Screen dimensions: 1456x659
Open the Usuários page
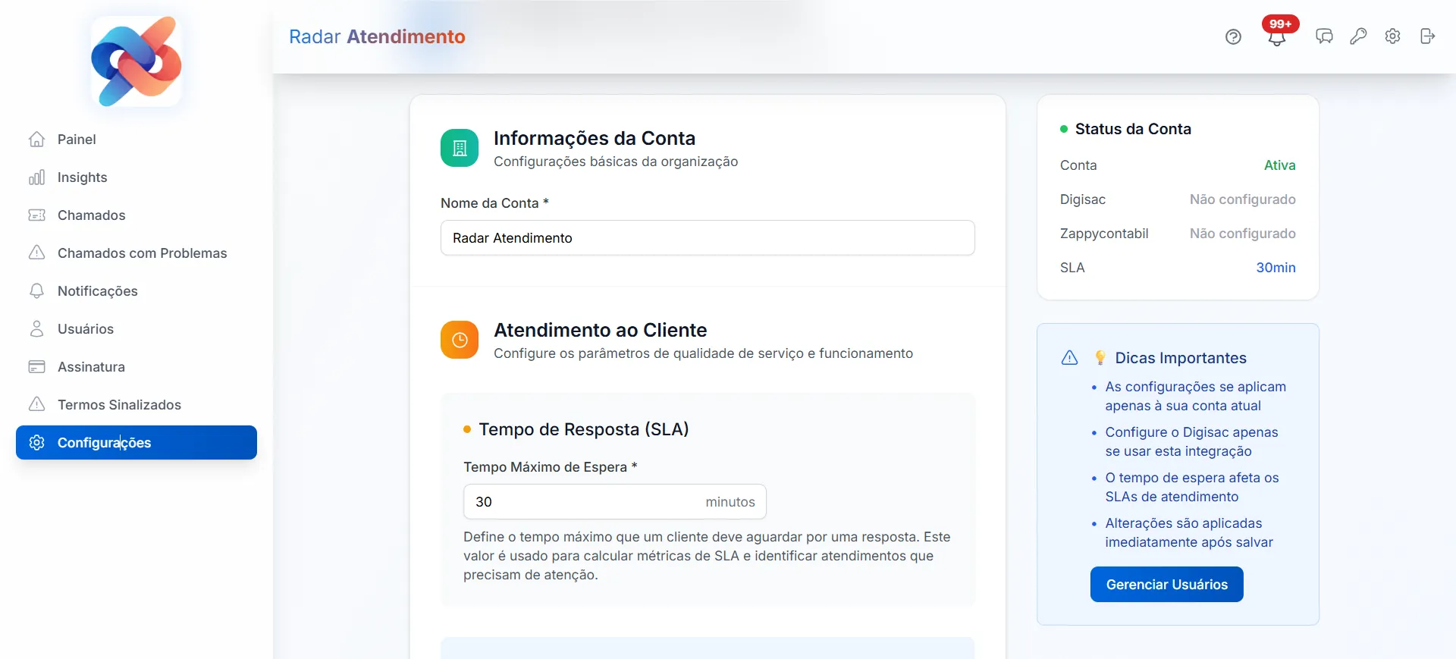[x=136, y=329]
